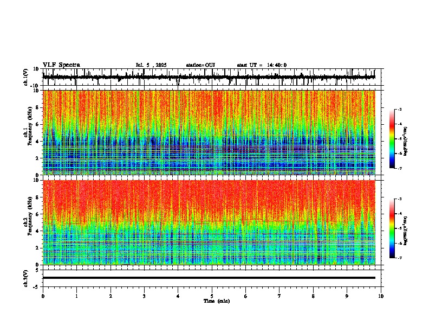This screenshot has height=332, width=429.
Task: Click the time axis tick label "3"
Action: click(144, 296)
